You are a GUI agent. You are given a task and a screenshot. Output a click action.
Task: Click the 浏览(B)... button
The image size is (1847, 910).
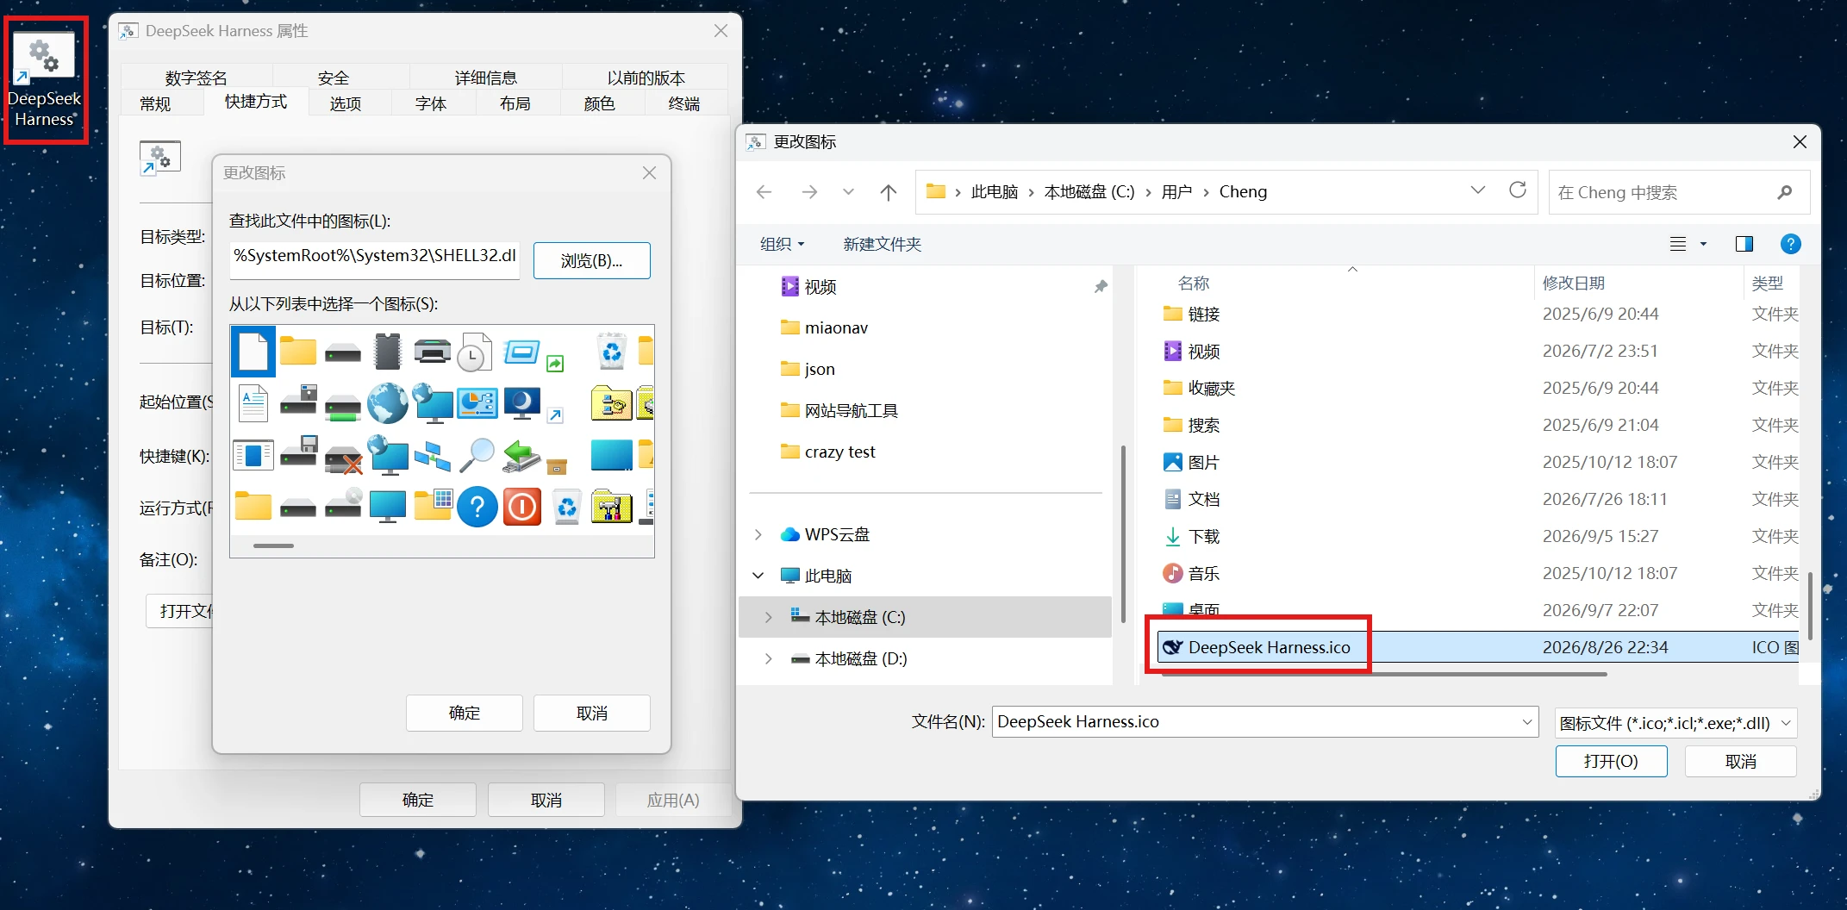[x=592, y=260]
